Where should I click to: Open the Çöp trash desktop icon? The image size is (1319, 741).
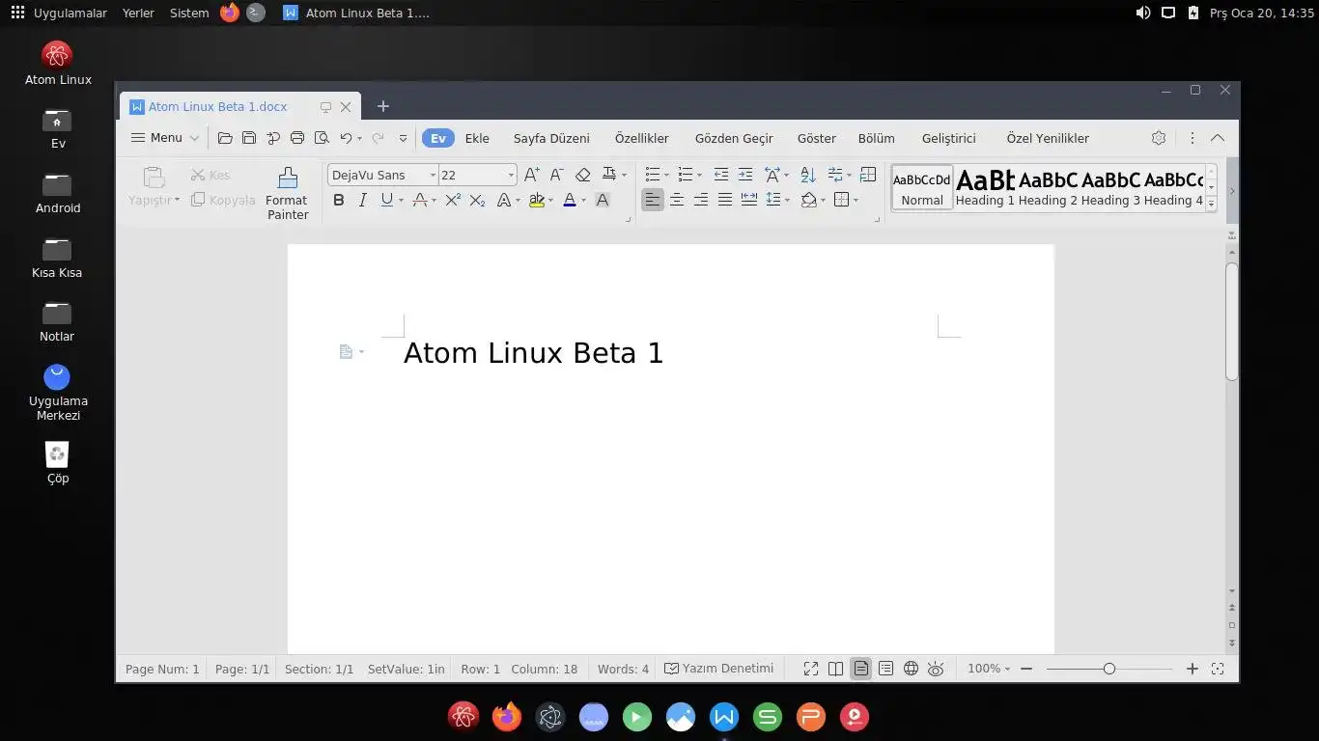(58, 462)
